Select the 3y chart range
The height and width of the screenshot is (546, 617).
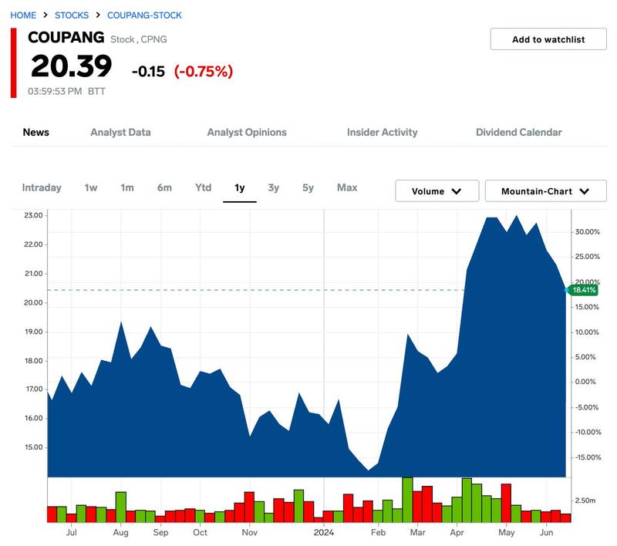coord(274,187)
